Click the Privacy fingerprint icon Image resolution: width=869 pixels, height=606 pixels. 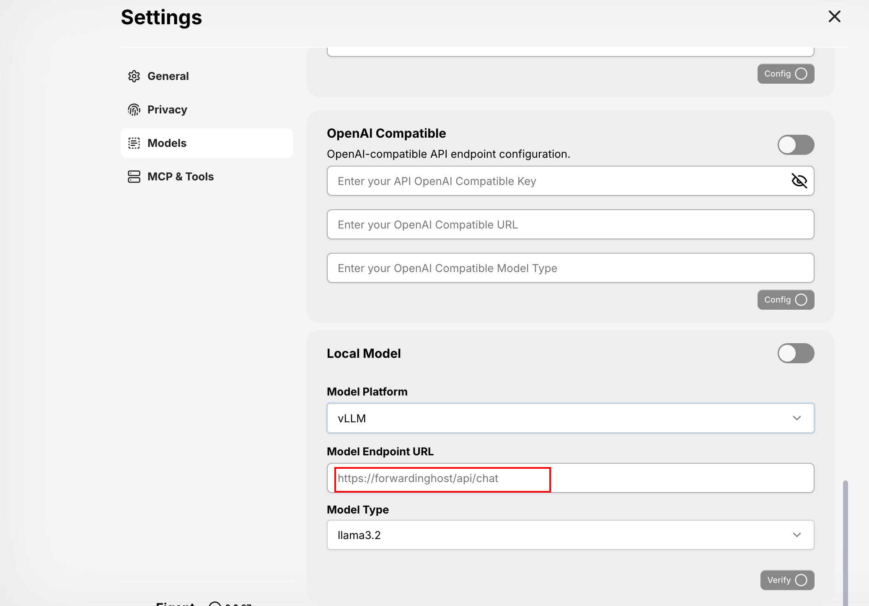coord(134,110)
